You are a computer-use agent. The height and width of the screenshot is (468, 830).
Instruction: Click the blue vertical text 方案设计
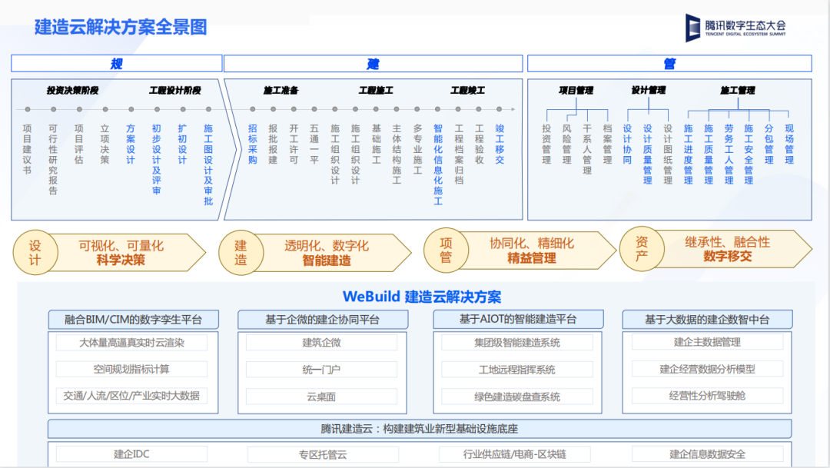(x=131, y=144)
